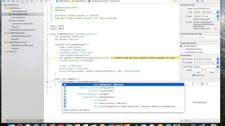Viewport: 225px width, 126px height.
Task: Open MDBARDemoUITests.swift file
Action: (22, 45)
